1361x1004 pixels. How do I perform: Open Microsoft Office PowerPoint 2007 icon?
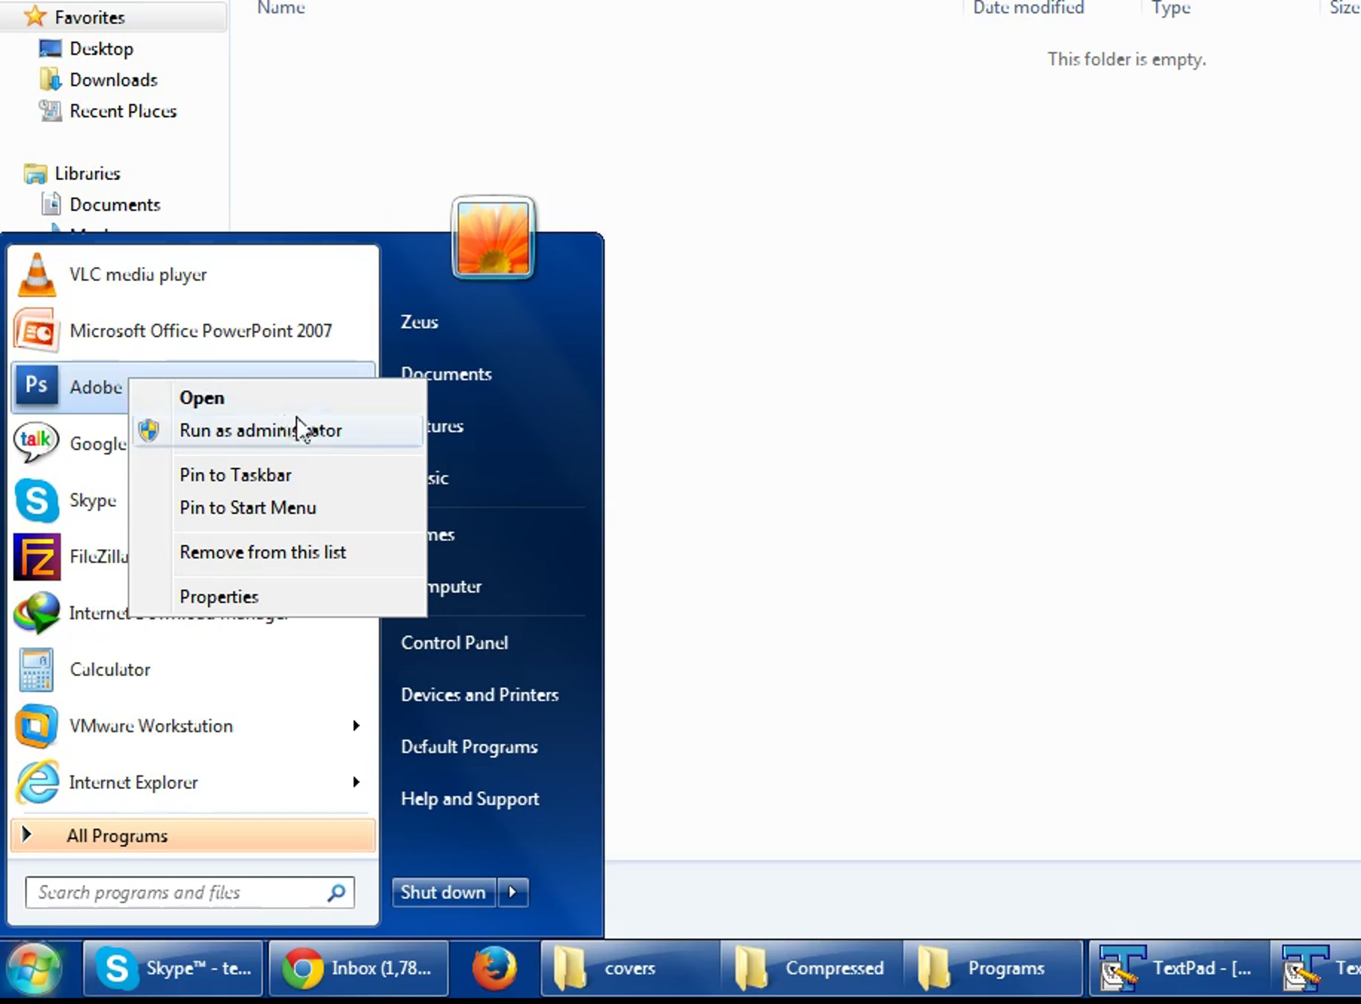(36, 331)
